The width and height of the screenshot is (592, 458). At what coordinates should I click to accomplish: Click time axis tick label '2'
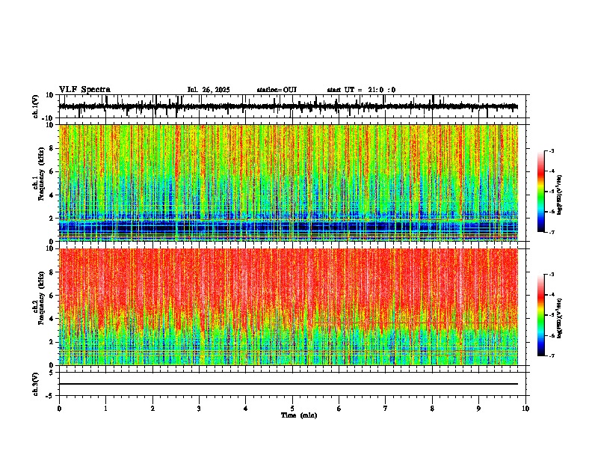[152, 409]
